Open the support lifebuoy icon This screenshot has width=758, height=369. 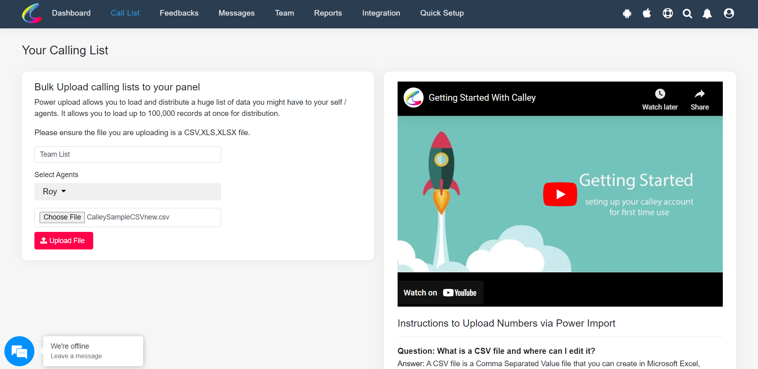pyautogui.click(x=668, y=13)
